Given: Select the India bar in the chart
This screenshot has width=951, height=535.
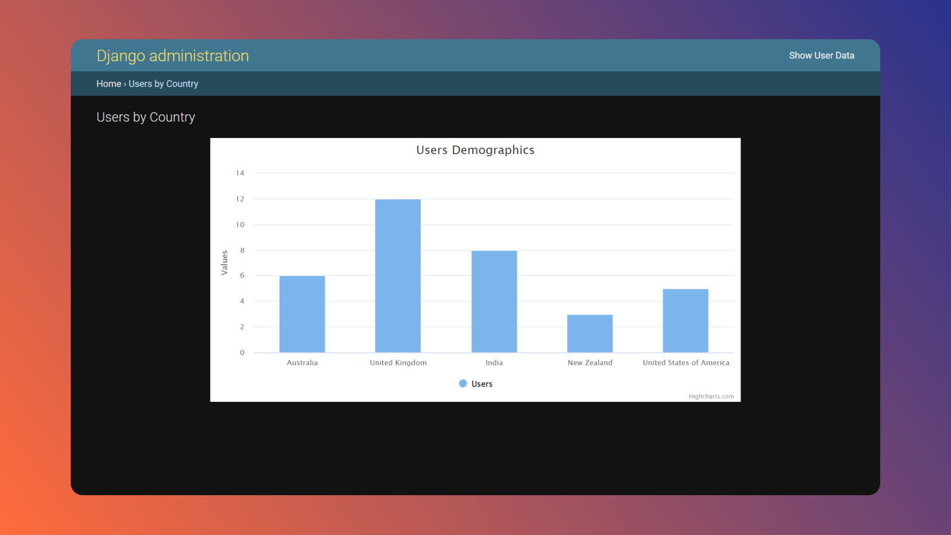Looking at the screenshot, I should click(494, 301).
